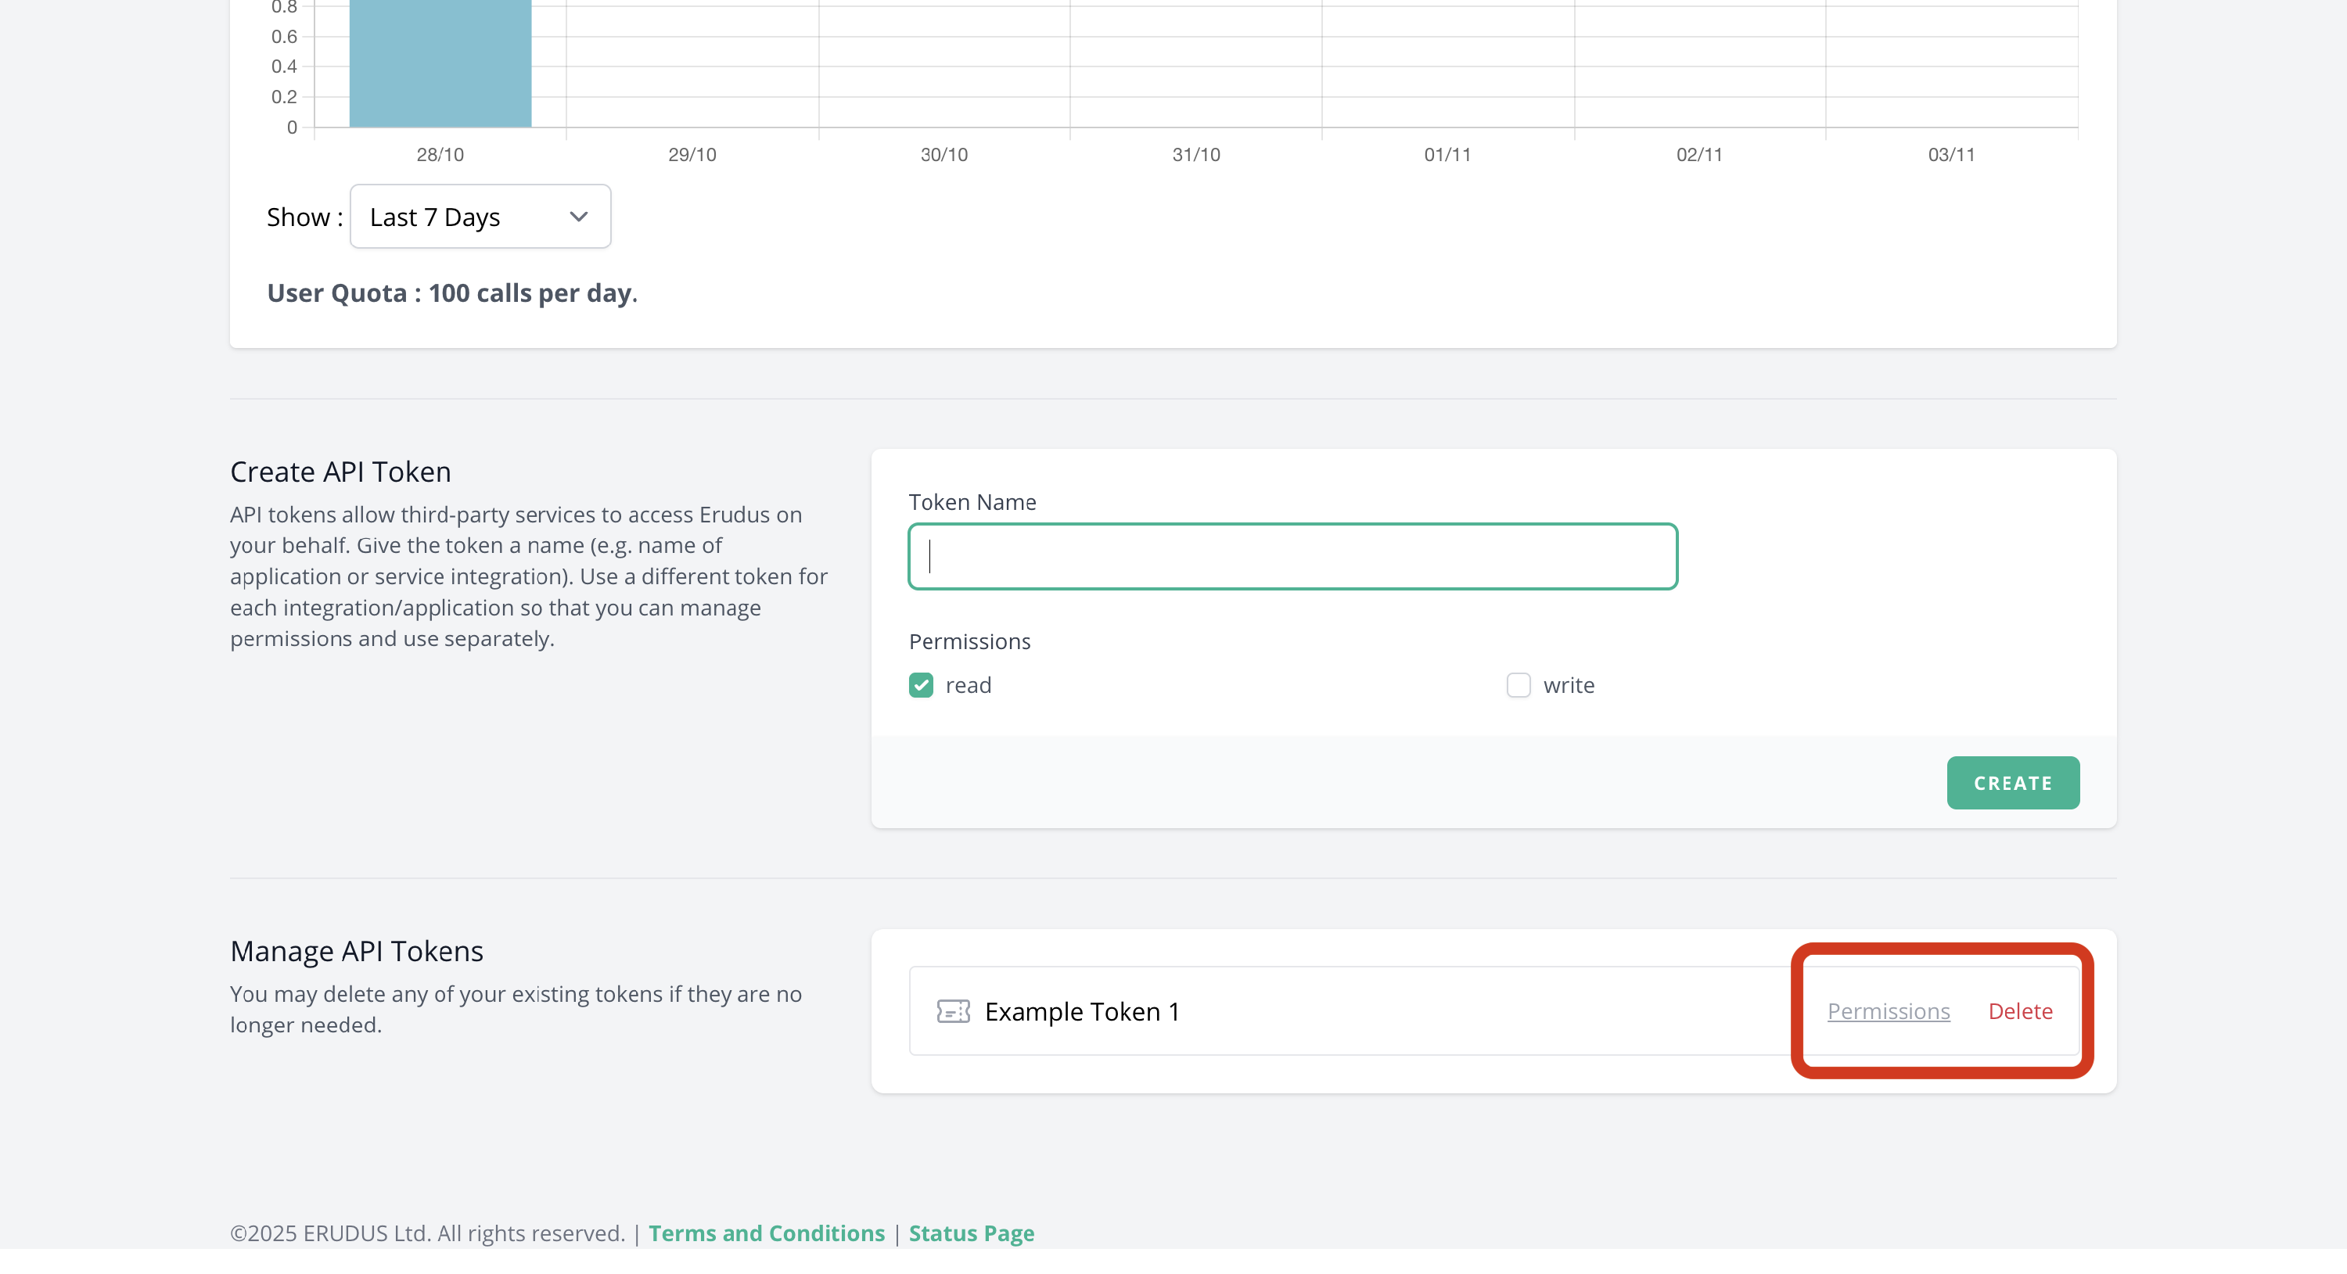
Task: Click the Manage API Tokens heading
Action: point(356,951)
